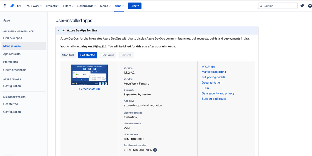Open the Apps dropdown menu
This screenshot has height=156, width=312.
tap(119, 6)
